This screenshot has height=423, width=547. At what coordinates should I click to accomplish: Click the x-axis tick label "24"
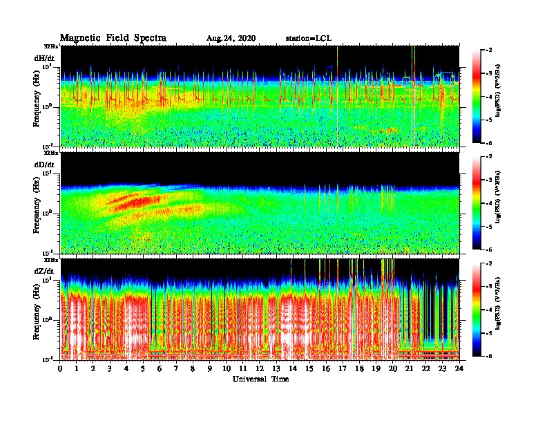(x=459, y=368)
